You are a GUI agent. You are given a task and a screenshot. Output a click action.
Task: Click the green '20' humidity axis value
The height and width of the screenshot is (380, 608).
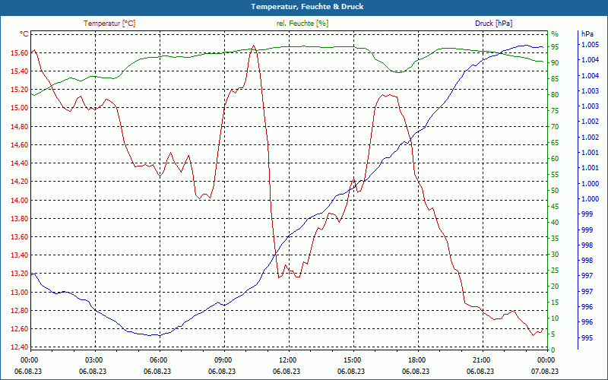(555, 287)
